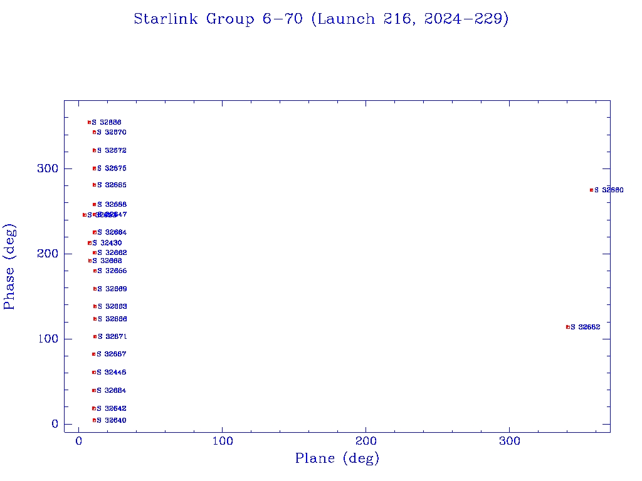The width and height of the screenshot is (642, 481).
Task: Click the 'S 32671' satellite label
Action: click(x=112, y=336)
